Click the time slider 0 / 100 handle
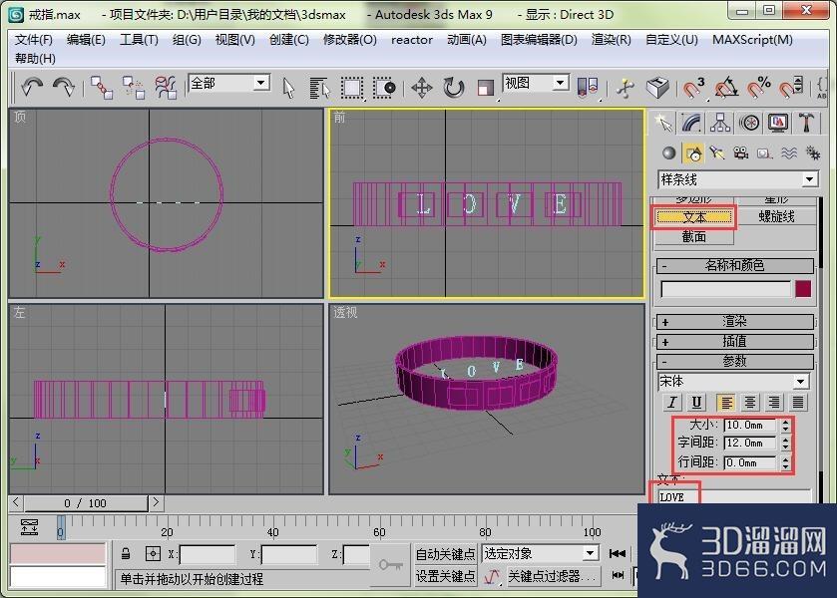Image resolution: width=837 pixels, height=598 pixels. pos(86,503)
